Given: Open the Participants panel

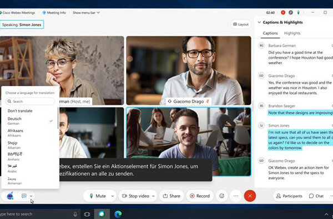Looking at the screenshot, I should pos(289,196).
